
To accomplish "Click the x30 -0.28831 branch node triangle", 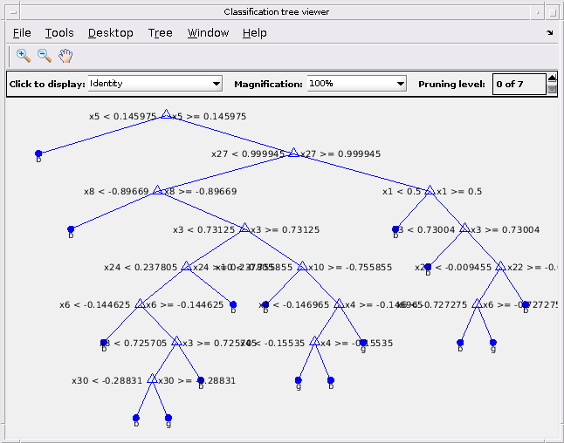I will [152, 378].
